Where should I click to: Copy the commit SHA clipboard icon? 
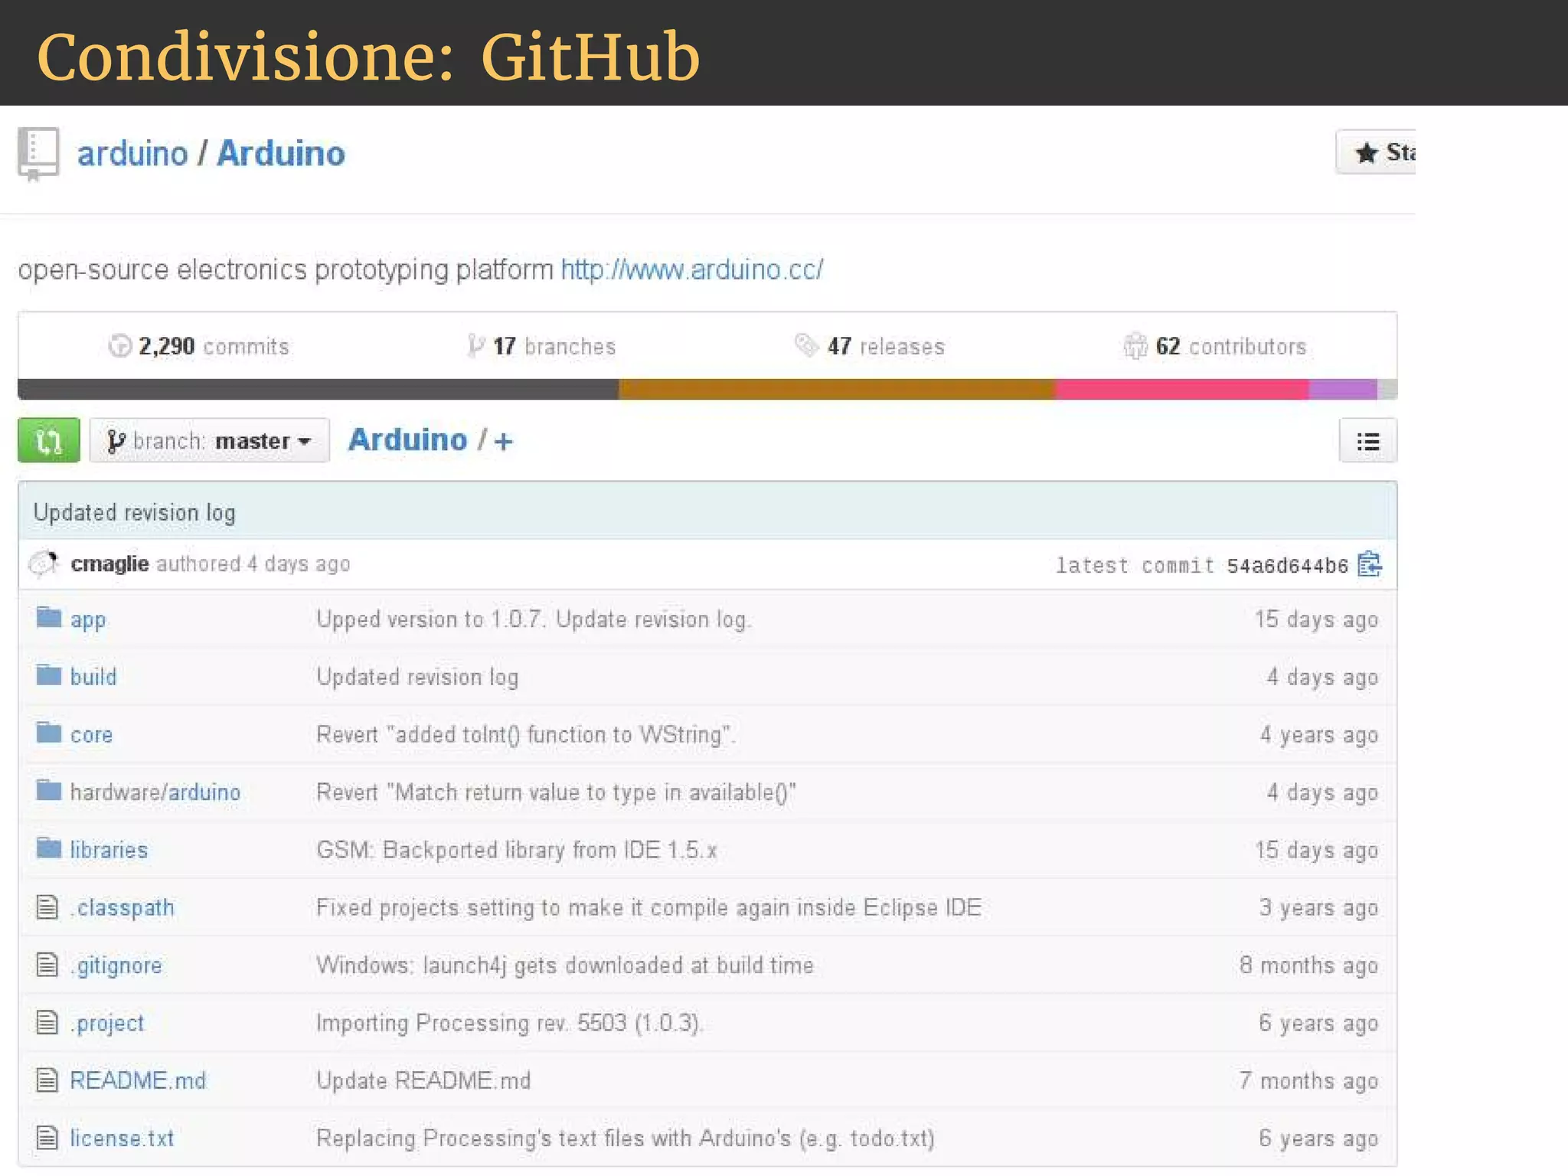(1370, 564)
